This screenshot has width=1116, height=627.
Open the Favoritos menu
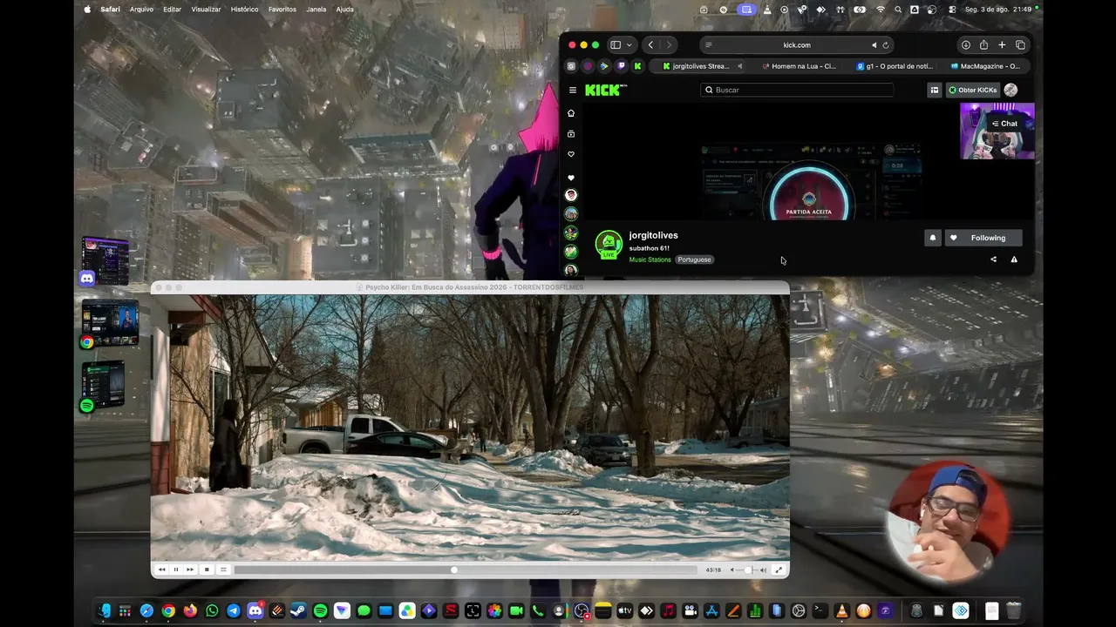tap(282, 10)
